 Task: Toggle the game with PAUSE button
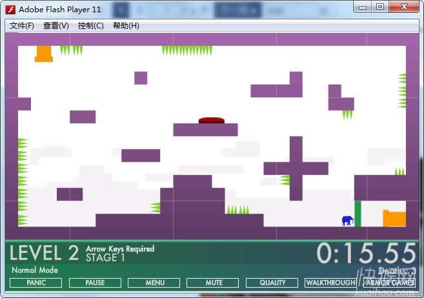point(95,283)
